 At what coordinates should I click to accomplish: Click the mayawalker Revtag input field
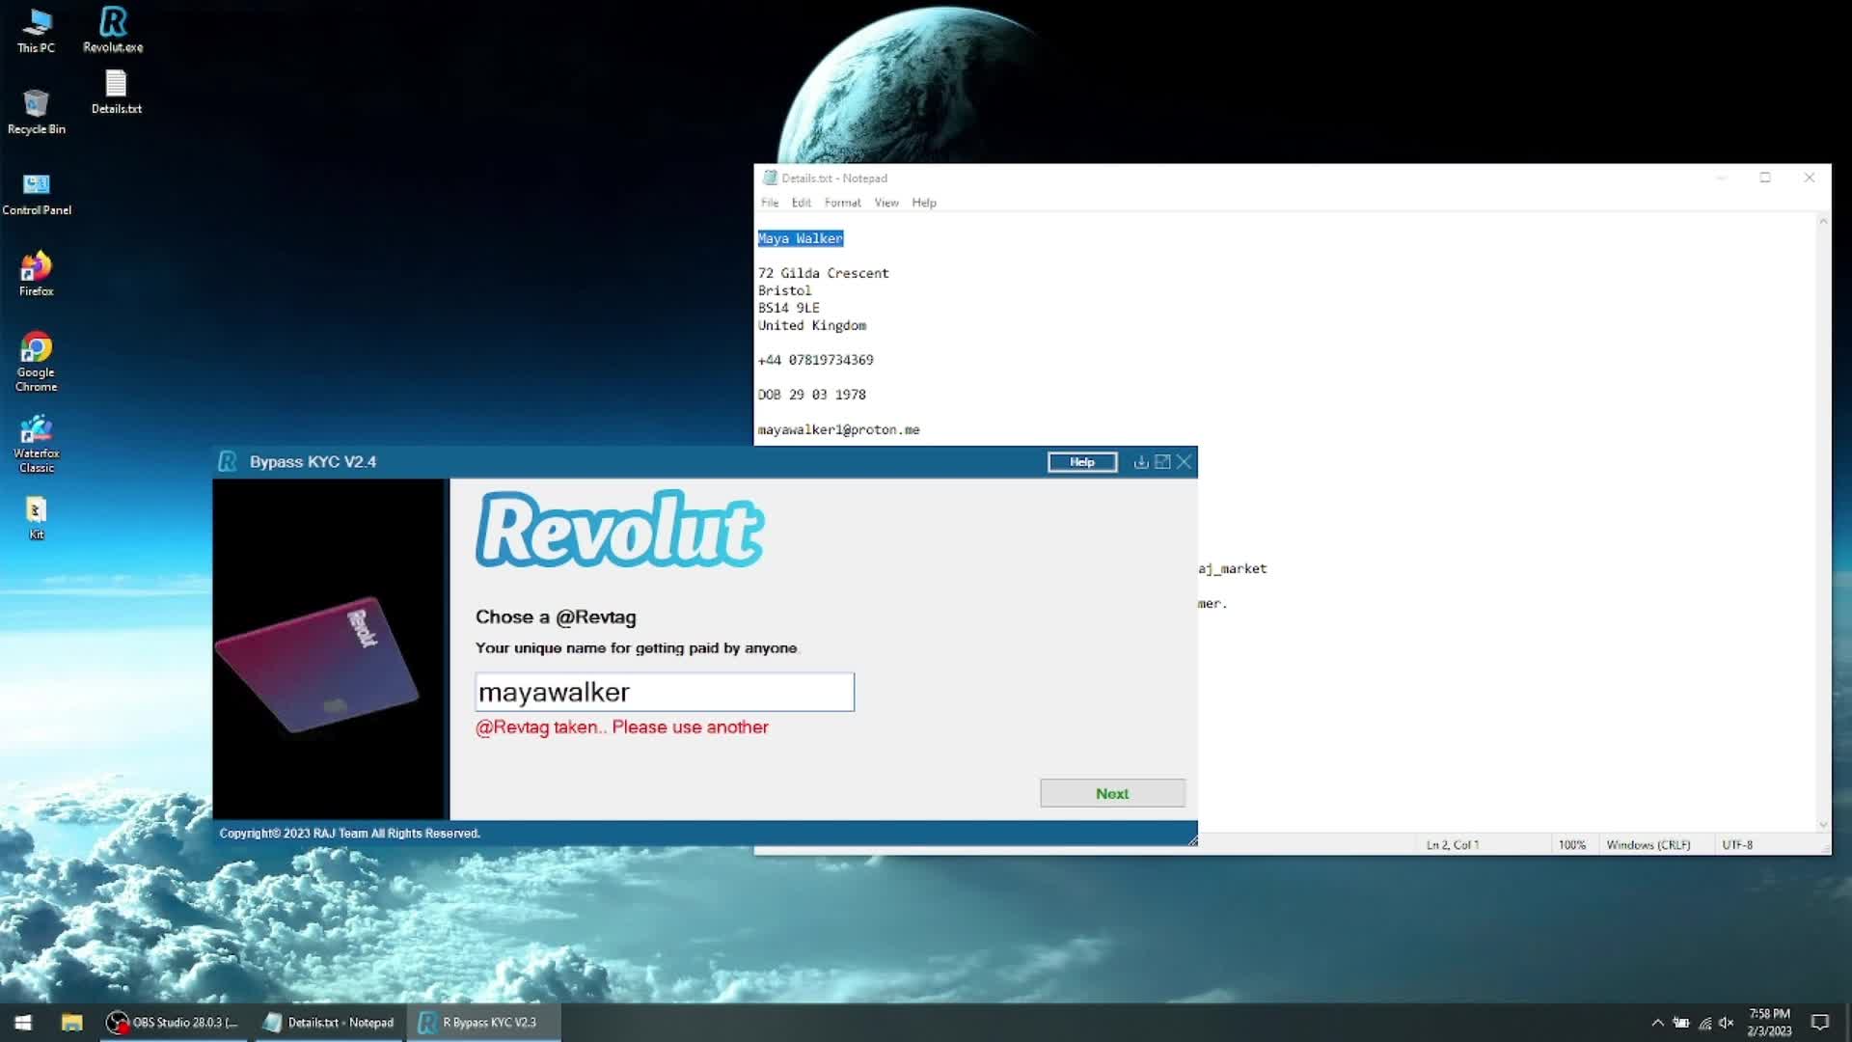(x=664, y=692)
